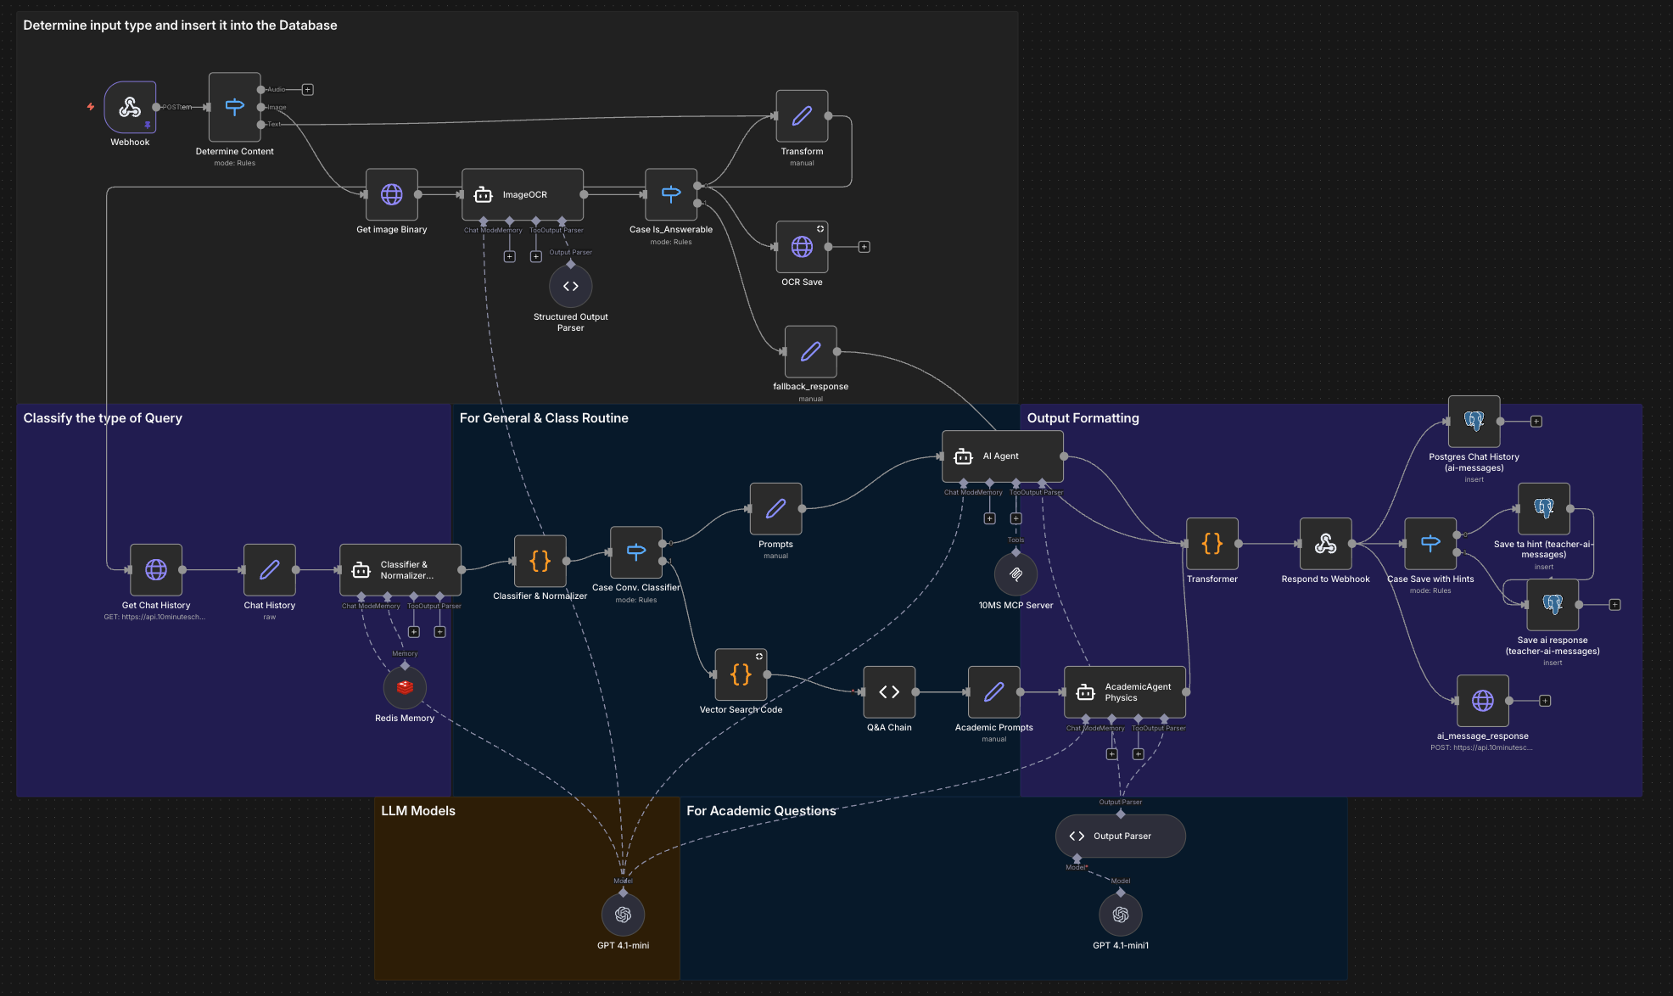Select 'Output Formatting' sticky note title
This screenshot has height=996, width=1673.
[x=1083, y=418]
